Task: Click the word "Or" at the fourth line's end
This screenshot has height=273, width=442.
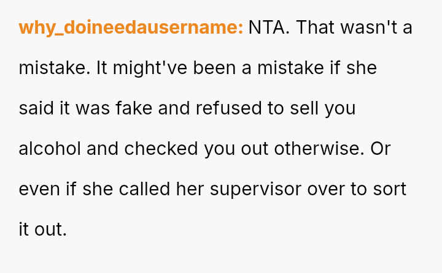Action: click(380, 149)
